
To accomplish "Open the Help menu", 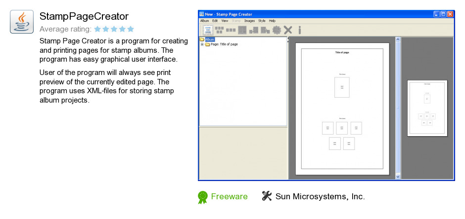I will (x=272, y=21).
